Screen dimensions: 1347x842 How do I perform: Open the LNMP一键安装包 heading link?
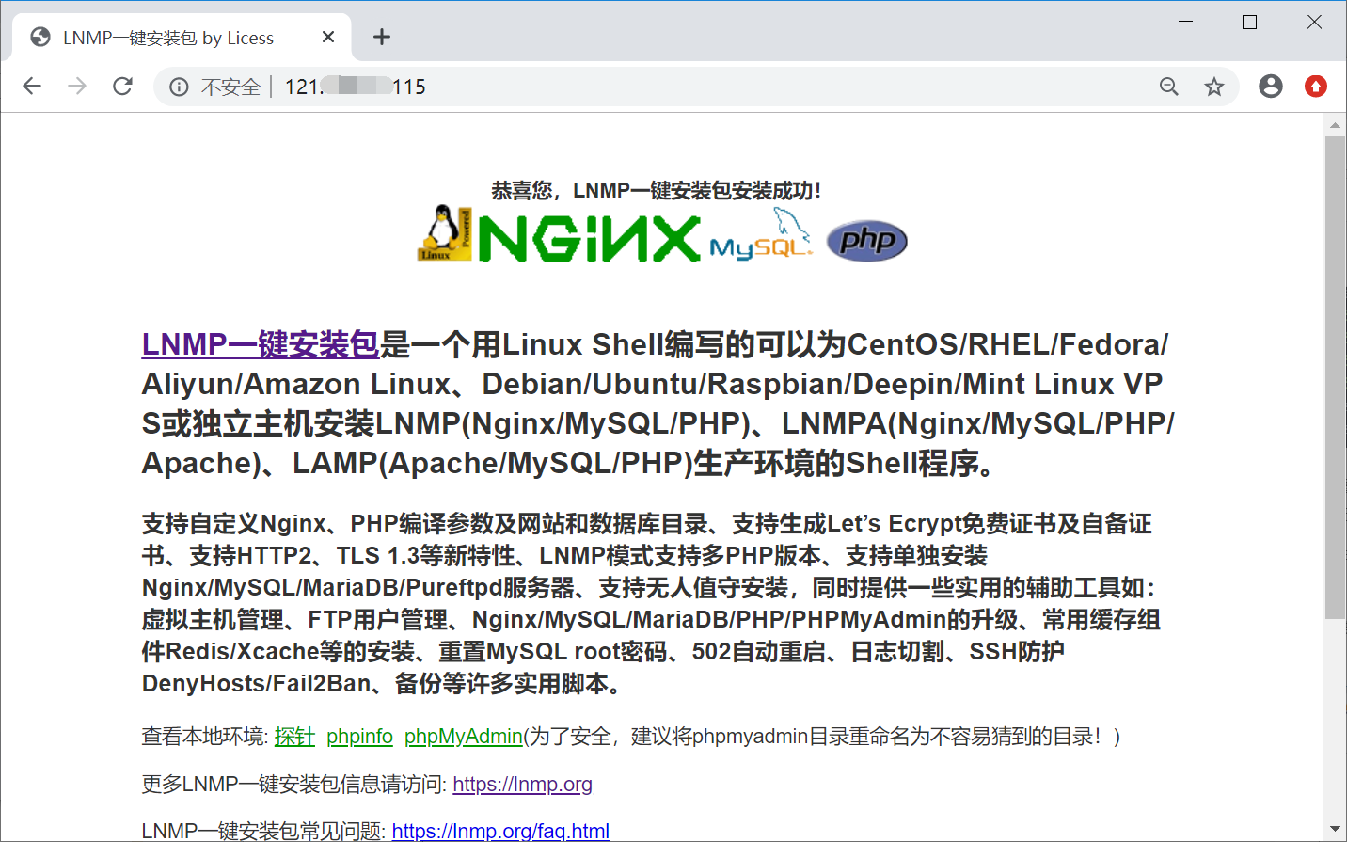coord(261,344)
